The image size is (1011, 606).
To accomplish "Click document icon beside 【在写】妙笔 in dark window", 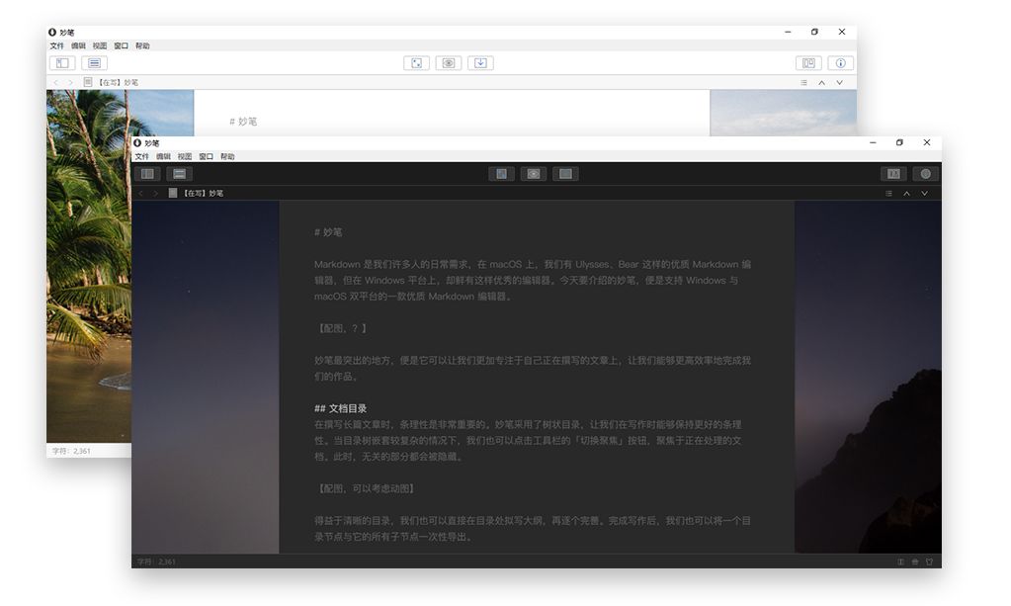I will (173, 193).
